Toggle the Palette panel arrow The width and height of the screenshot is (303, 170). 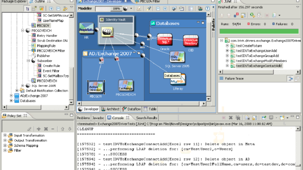pos(214,7)
